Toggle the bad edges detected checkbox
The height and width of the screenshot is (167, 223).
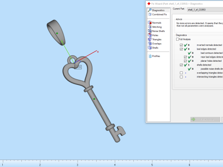point(181,49)
